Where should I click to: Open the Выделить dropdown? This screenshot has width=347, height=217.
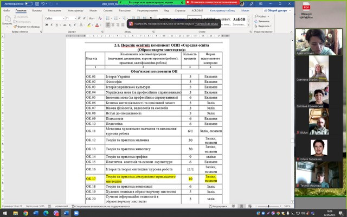(263, 26)
